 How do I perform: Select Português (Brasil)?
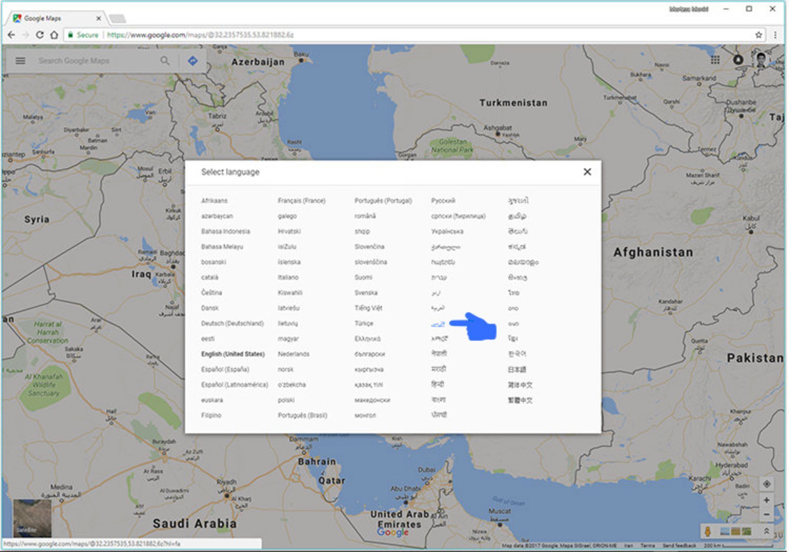(302, 415)
